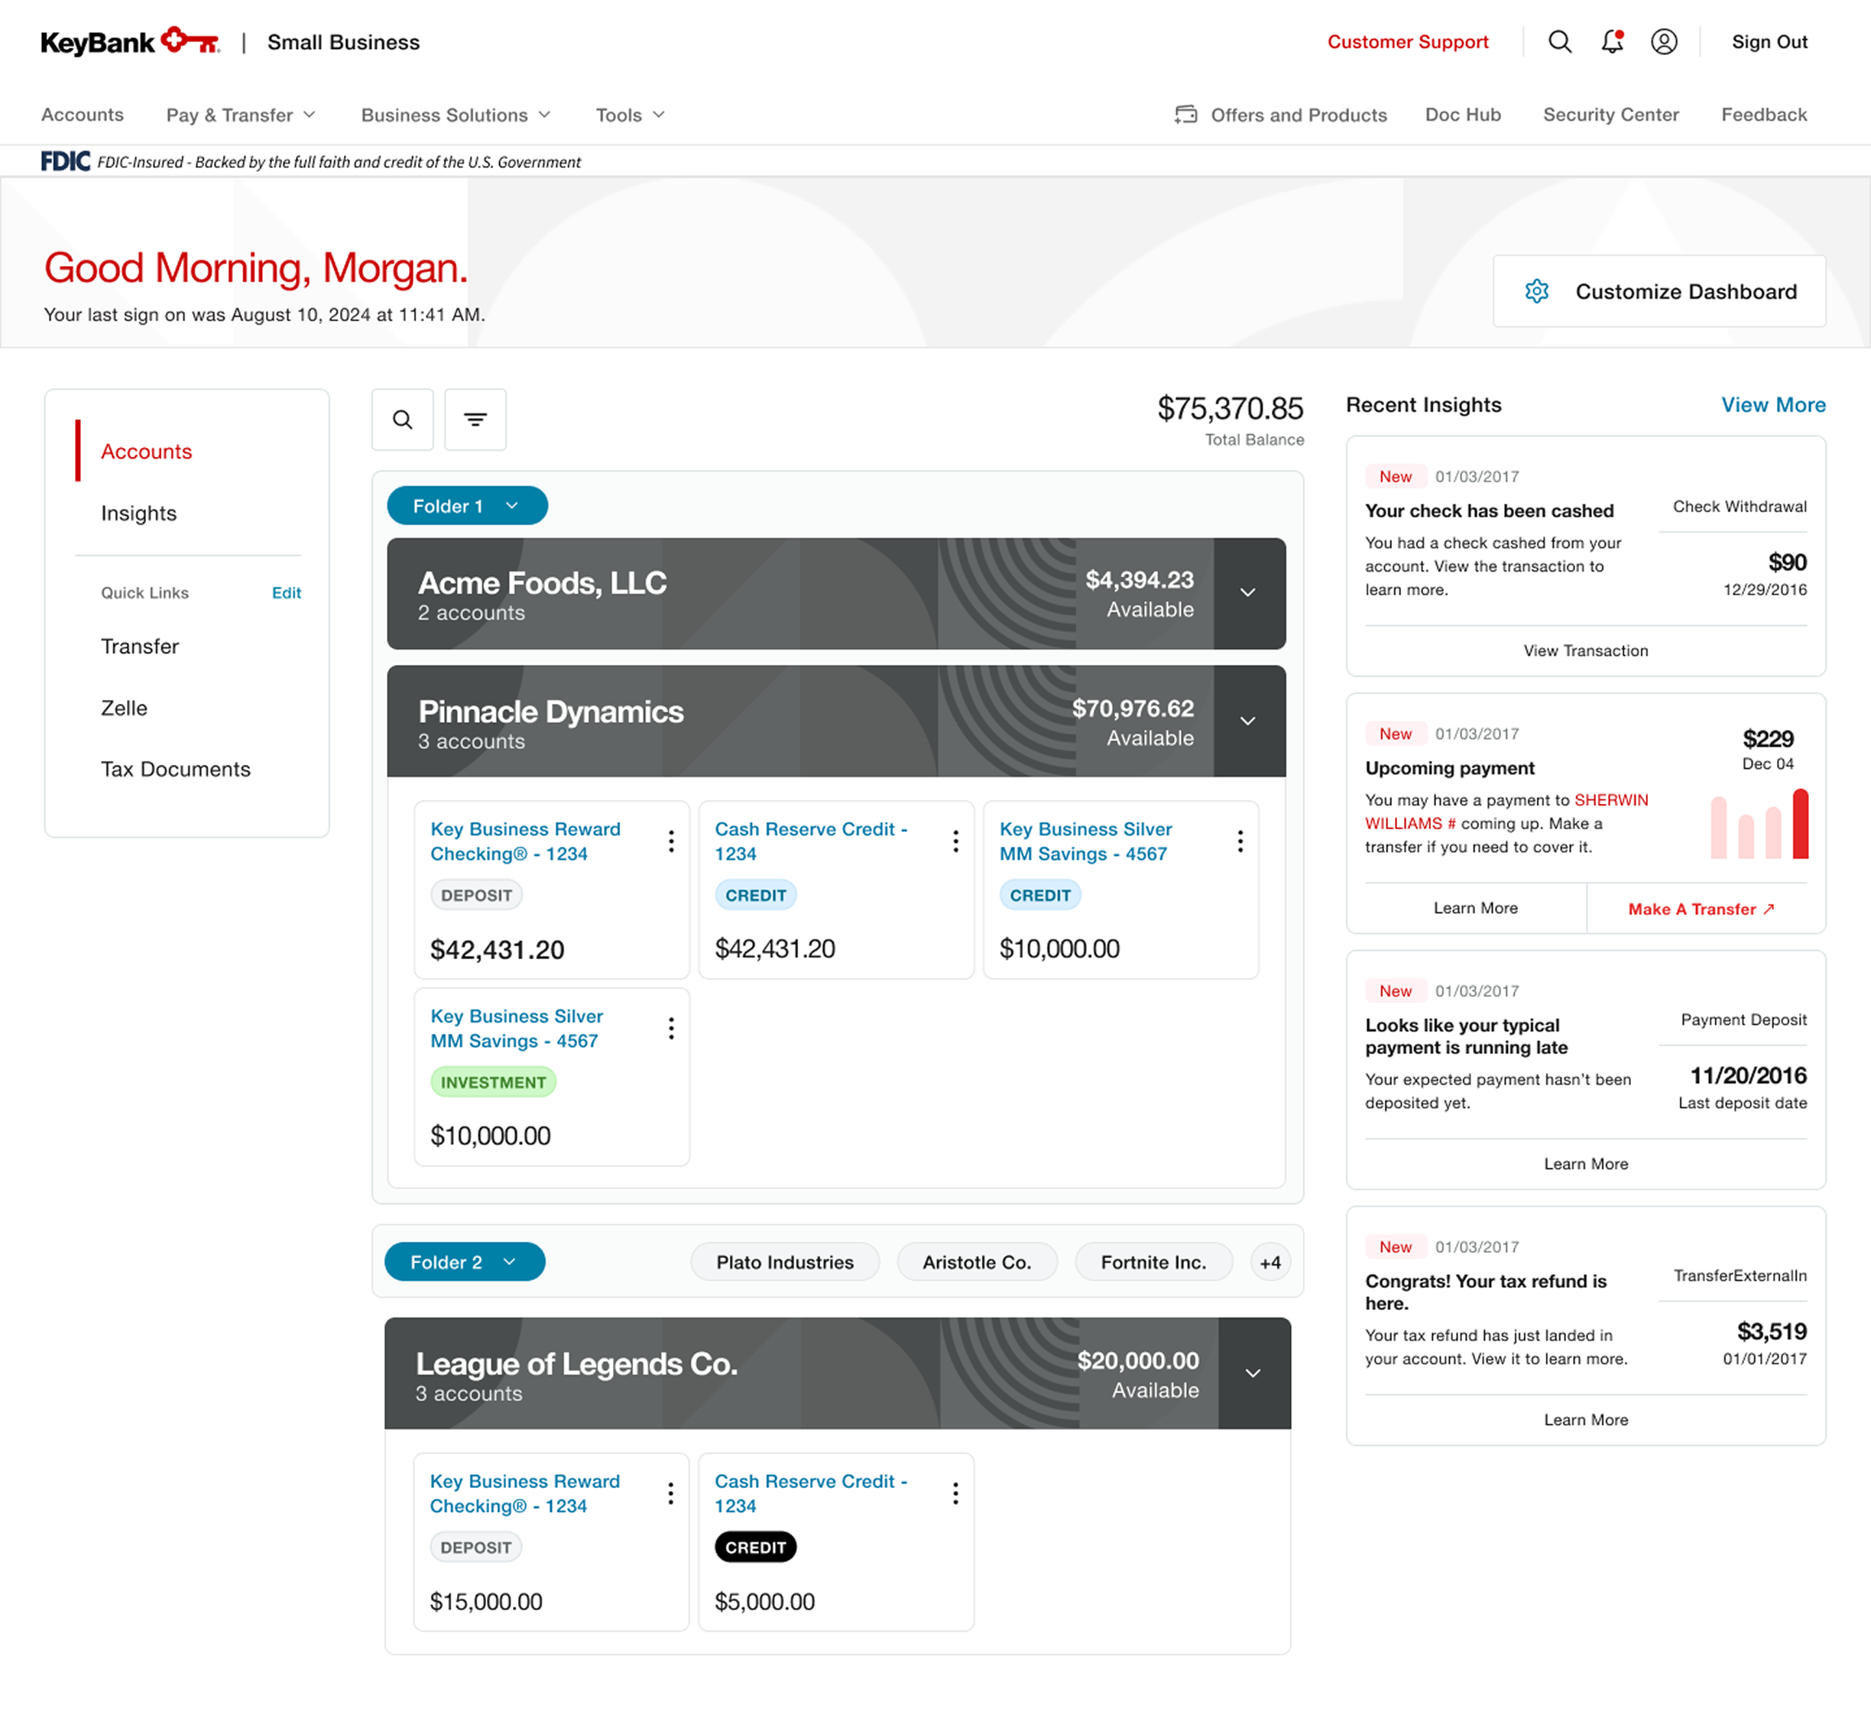
Task: Click Customer Support link
Action: click(x=1407, y=42)
